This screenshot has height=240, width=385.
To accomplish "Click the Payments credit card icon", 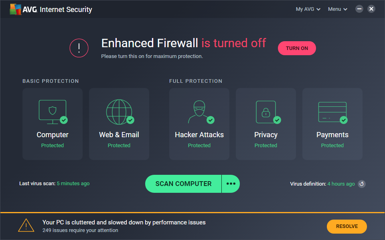I will pyautogui.click(x=332, y=111).
